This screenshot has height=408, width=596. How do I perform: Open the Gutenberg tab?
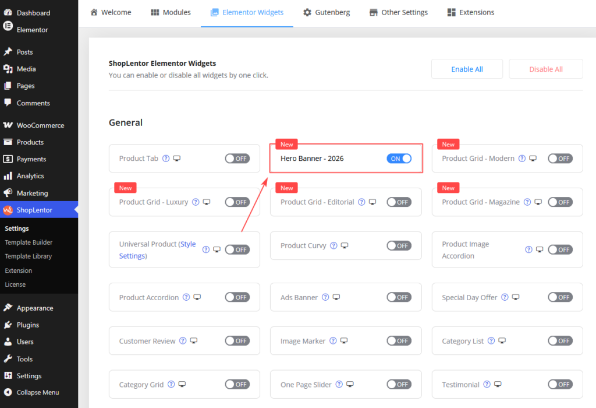327,12
